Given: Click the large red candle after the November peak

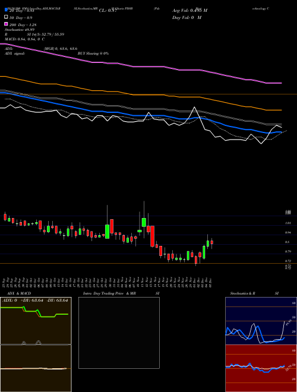Looking at the screenshot, I should 152,236.
